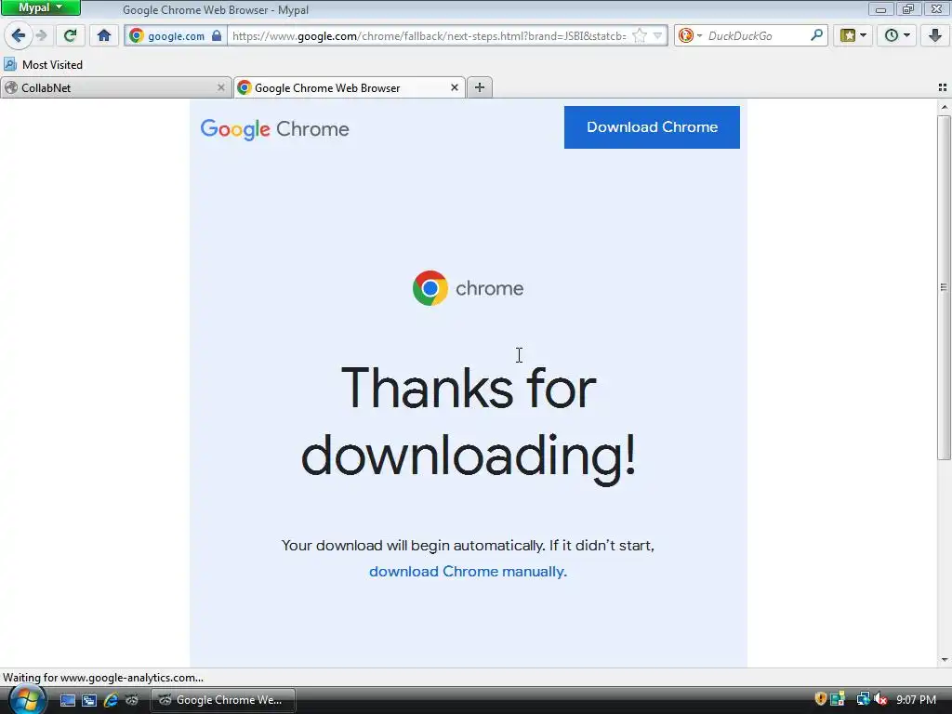The width and height of the screenshot is (952, 714).
Task: Click the download Chrome manually link
Action: point(469,572)
